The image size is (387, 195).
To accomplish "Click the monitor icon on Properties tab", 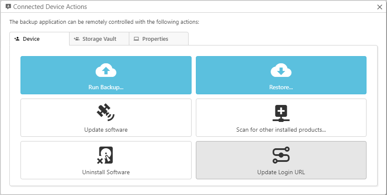I will click(137, 39).
